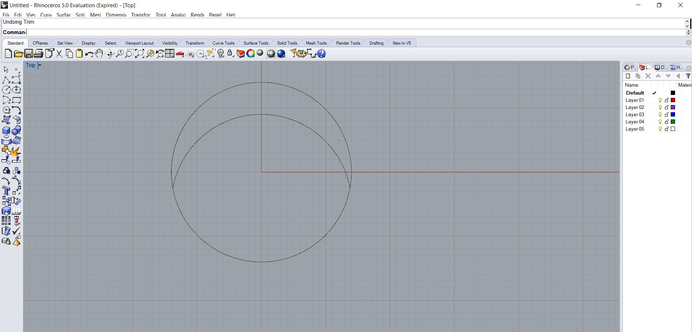Open the Display panel tab
692x332 pixels.
661,67
